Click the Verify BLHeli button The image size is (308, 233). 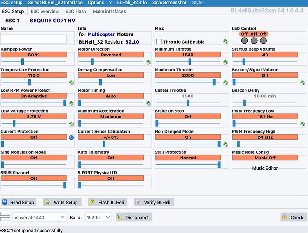click(154, 202)
